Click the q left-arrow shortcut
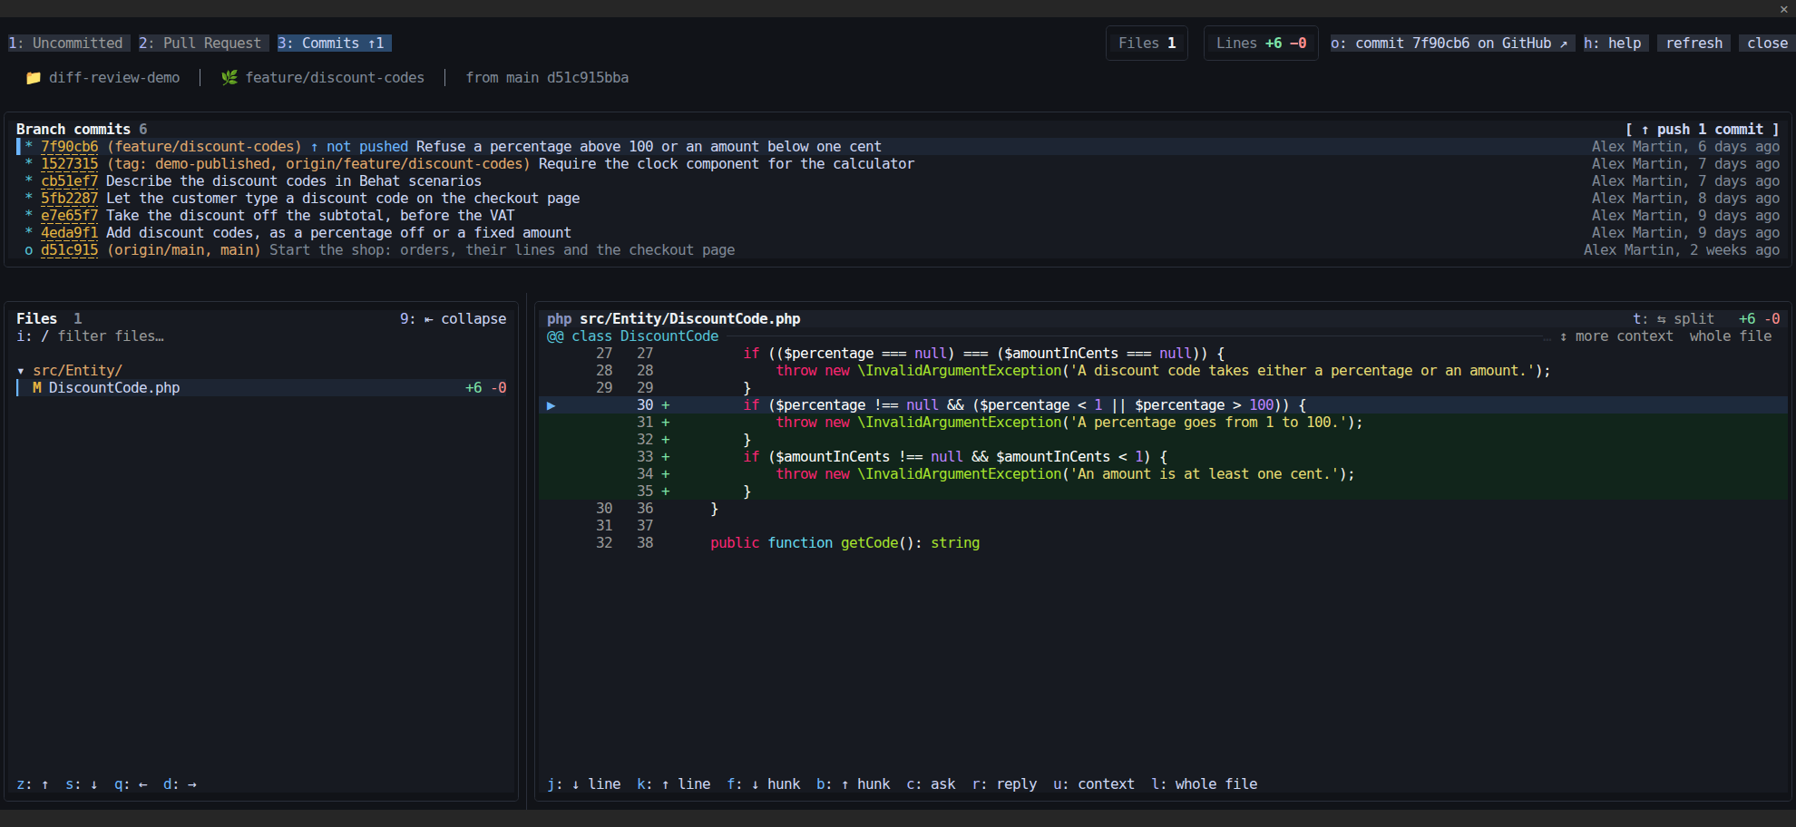 (131, 784)
